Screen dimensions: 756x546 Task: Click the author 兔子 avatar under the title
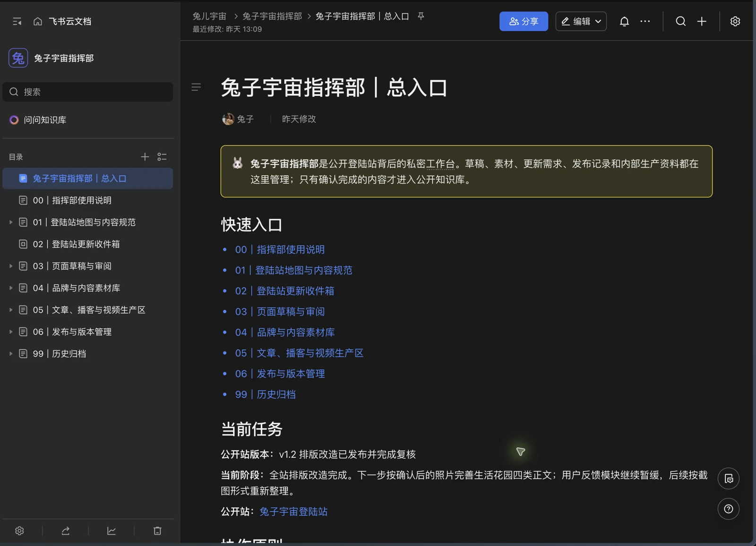coord(228,119)
